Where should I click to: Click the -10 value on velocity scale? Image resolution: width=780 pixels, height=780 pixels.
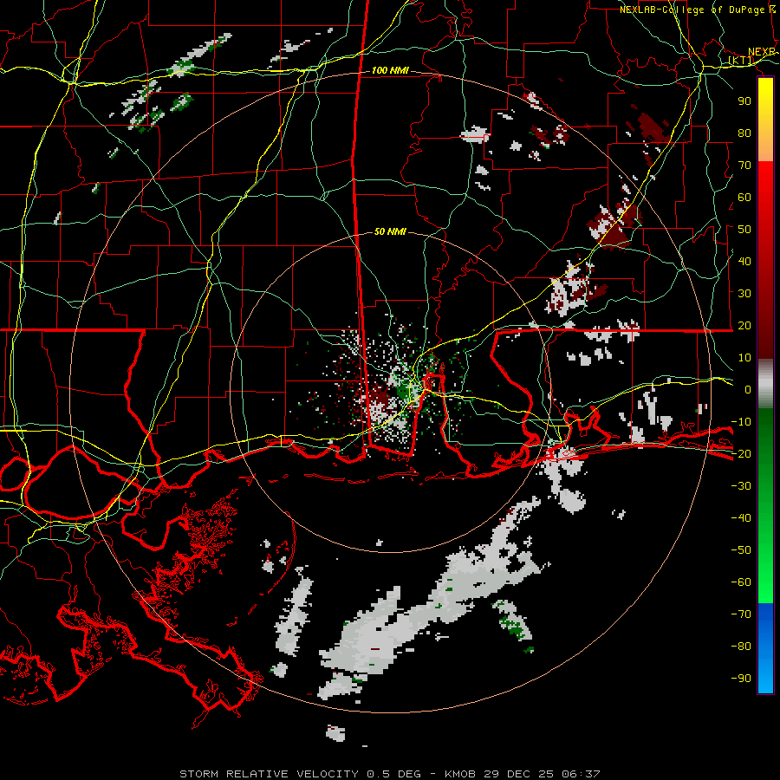(x=741, y=422)
